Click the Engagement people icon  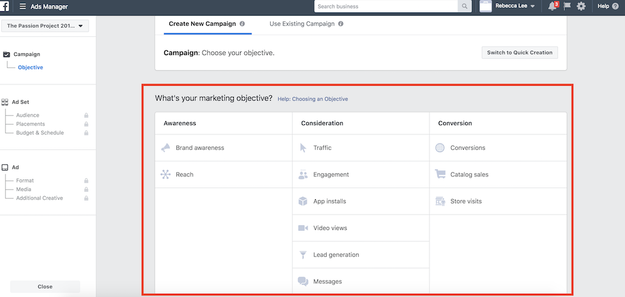point(303,174)
